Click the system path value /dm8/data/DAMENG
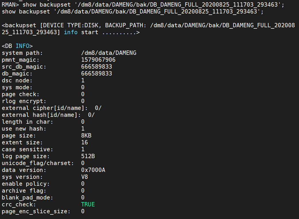299x219 pixels. [109, 53]
